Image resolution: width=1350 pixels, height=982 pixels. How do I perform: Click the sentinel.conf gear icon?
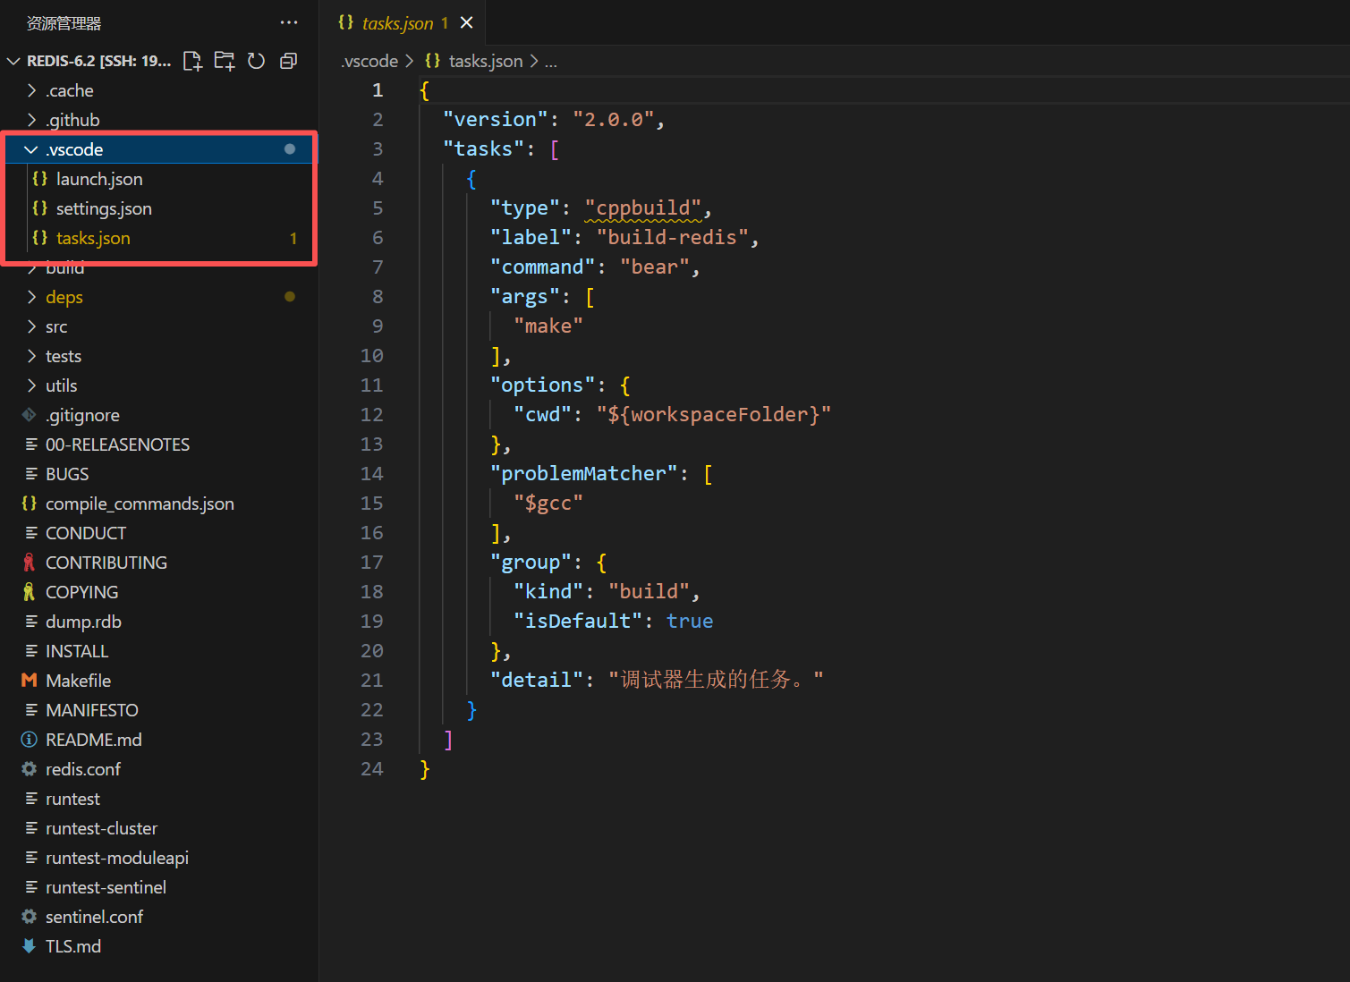tap(30, 917)
